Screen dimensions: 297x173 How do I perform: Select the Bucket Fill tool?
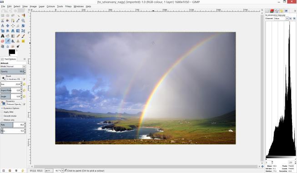click(8, 36)
